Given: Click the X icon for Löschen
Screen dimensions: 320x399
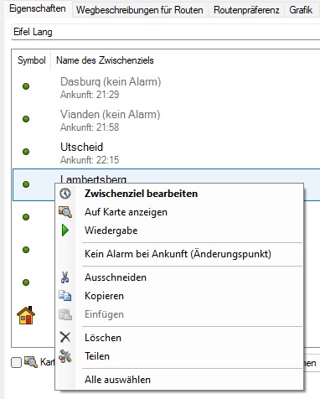Looking at the screenshot, I should 65,337.
